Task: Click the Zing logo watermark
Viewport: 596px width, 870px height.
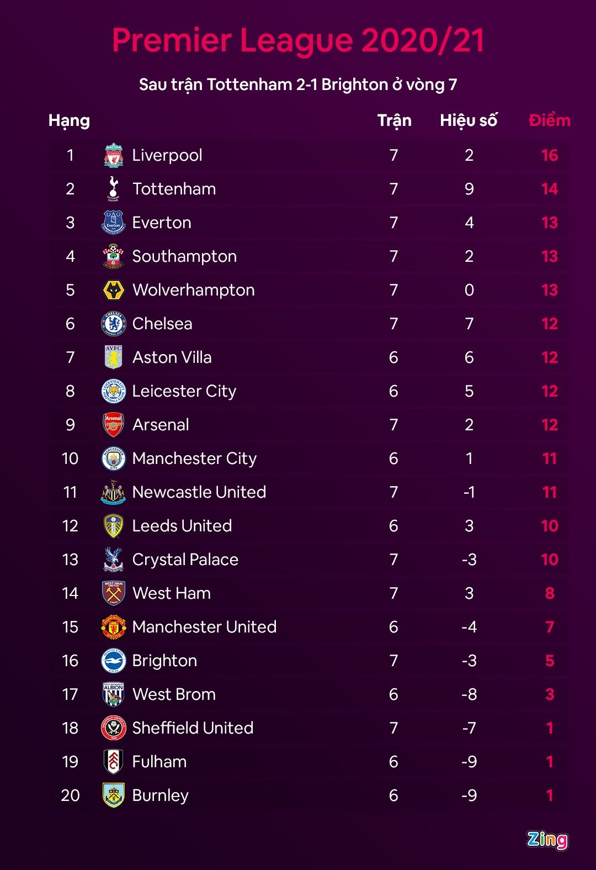Action: (x=547, y=840)
